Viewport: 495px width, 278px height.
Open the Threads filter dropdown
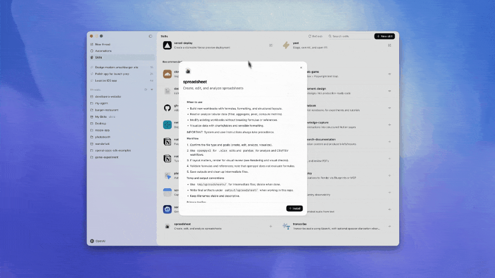[x=152, y=90]
